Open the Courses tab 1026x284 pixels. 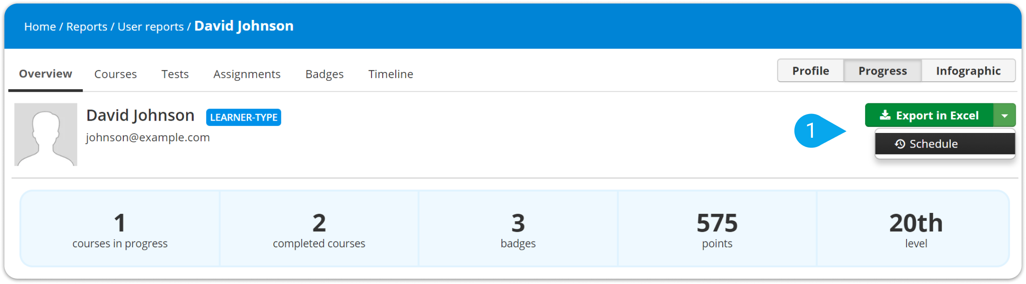pyautogui.click(x=115, y=74)
